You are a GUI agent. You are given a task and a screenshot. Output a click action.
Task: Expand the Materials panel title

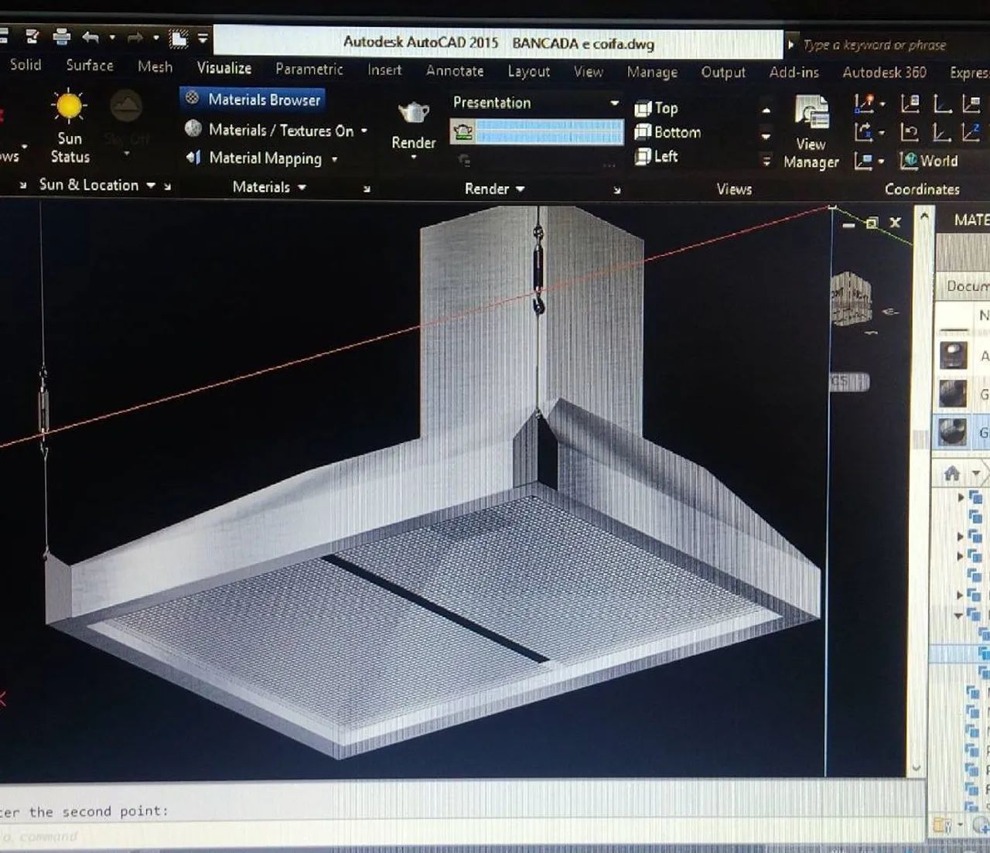point(269,187)
